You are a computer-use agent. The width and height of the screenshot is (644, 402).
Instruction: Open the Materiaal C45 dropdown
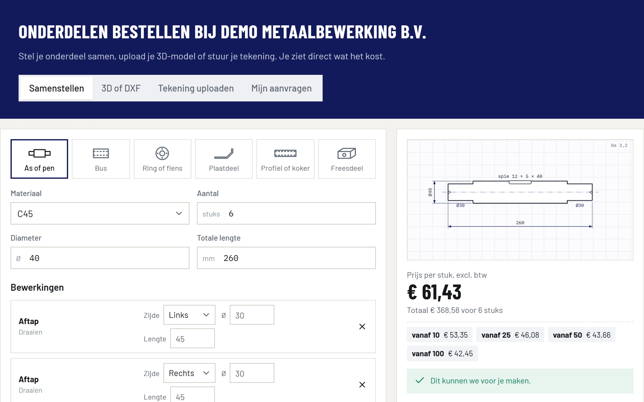(100, 213)
